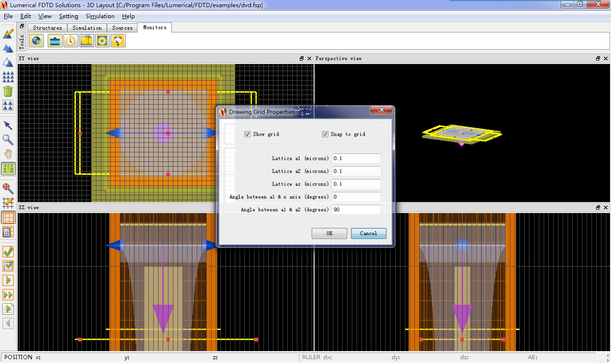Screen dimensions: 611x363
Task: Select the arrow pointer Select tool
Action: (8, 126)
